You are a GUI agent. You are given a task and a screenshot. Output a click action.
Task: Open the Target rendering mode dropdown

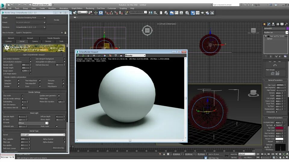coord(30,18)
